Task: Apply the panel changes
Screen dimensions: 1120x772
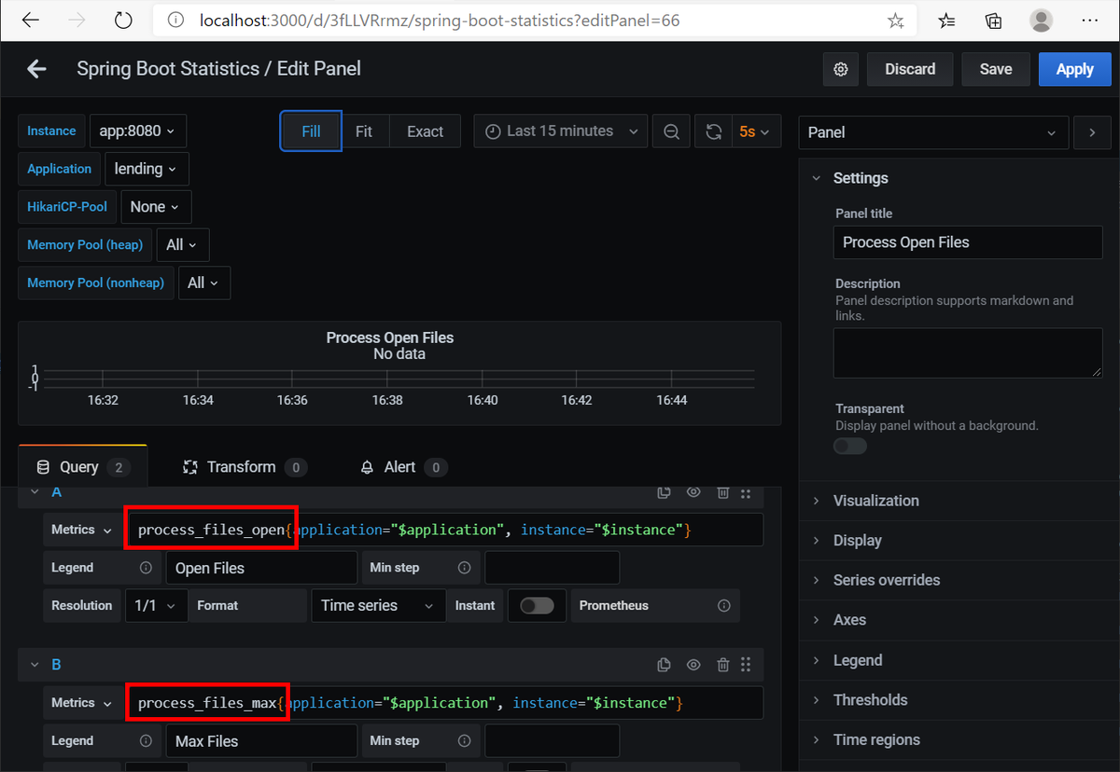Action: click(1074, 69)
